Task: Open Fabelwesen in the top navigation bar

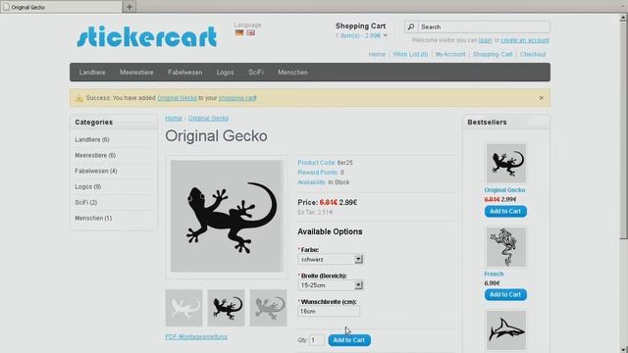Action: tap(185, 73)
